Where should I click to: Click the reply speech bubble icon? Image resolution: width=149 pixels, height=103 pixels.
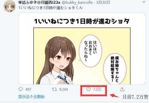point(21,89)
